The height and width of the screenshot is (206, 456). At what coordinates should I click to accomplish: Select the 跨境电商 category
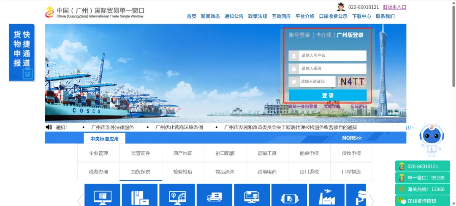click(x=267, y=172)
